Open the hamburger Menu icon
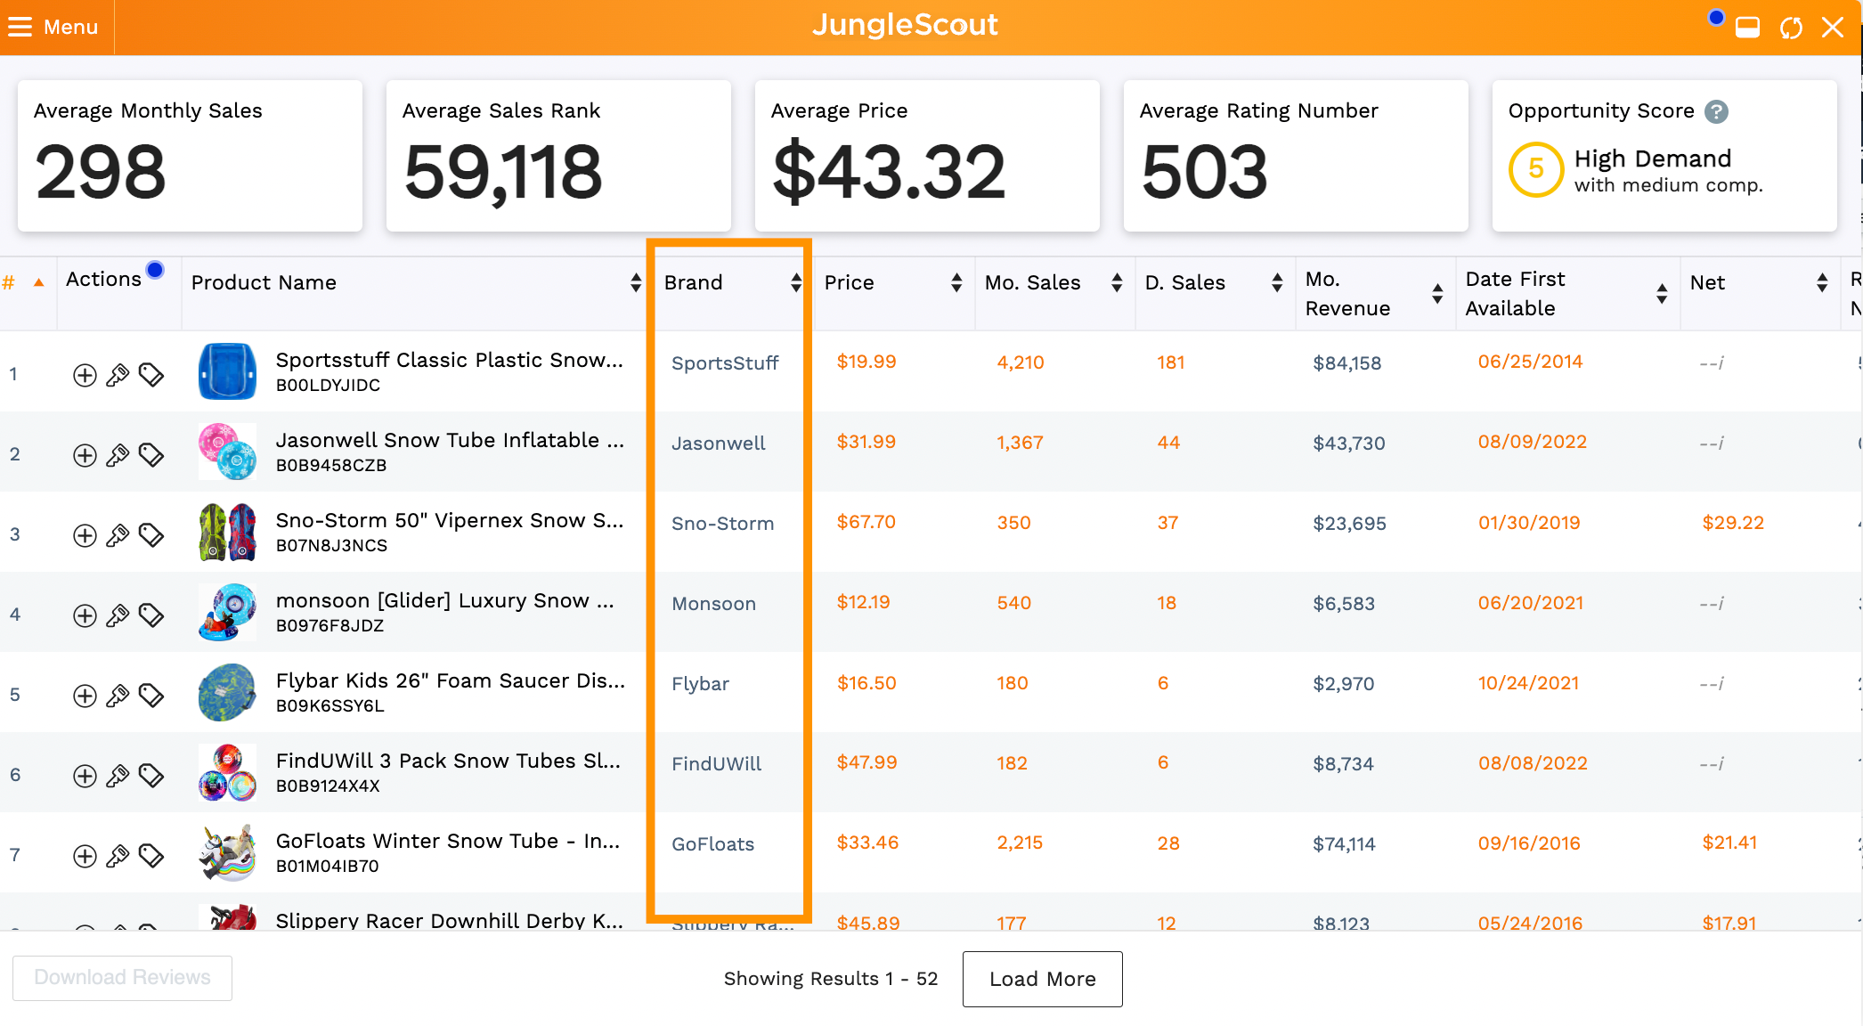Screen dimensions: 1863x1026 20,27
